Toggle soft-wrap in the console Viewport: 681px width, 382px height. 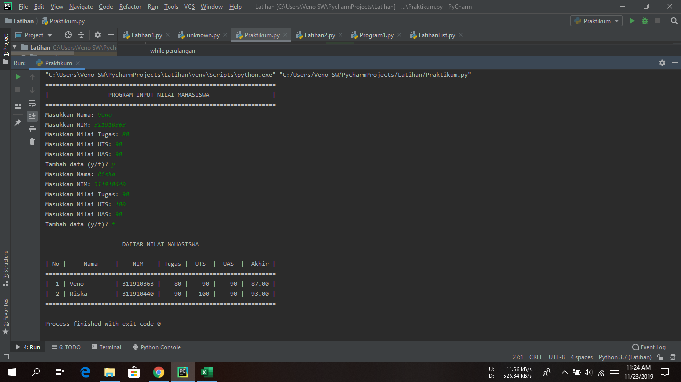pyautogui.click(x=32, y=103)
